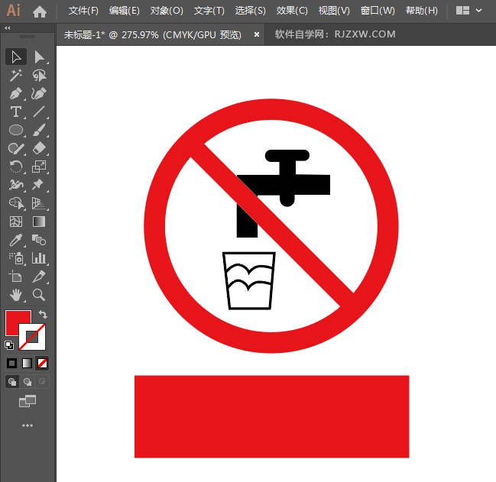Expand the Edit Toolbar three-dots menu

28,425
